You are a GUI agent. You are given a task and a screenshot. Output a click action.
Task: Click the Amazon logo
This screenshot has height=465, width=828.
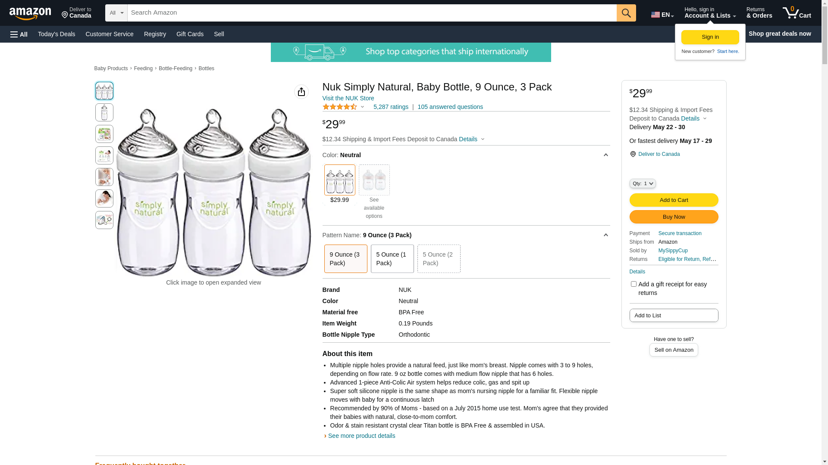(30, 14)
